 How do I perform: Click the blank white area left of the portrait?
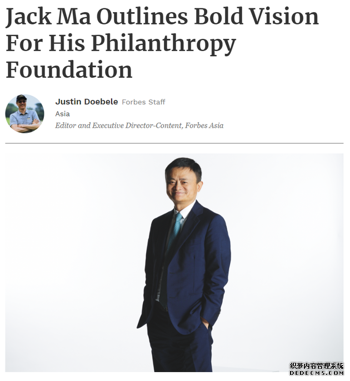click(73, 262)
